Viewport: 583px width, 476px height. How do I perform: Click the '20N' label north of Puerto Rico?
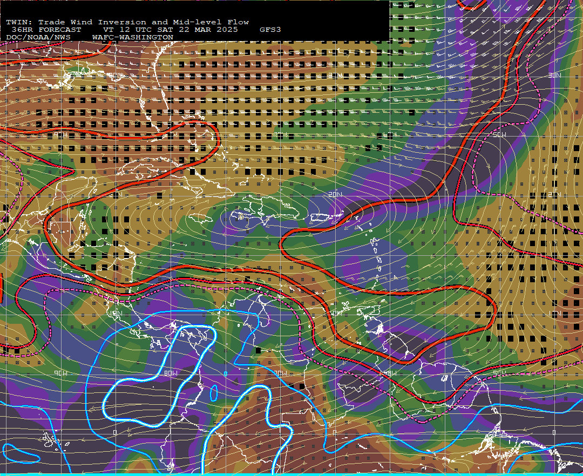coord(335,194)
